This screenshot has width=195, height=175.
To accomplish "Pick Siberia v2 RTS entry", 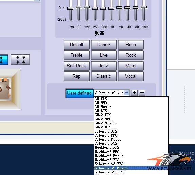I will 131,172.
